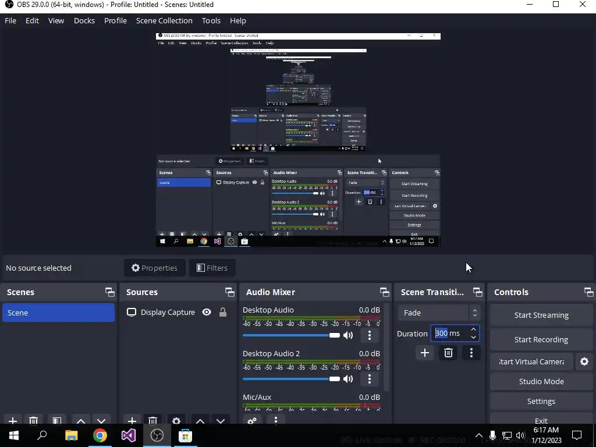
Task: Open scene filters in the Scenes toolbar
Action: [57, 421]
